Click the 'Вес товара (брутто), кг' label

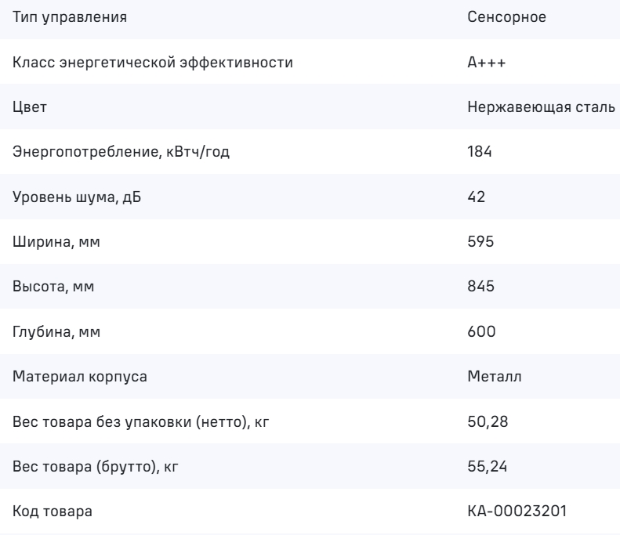(x=101, y=467)
